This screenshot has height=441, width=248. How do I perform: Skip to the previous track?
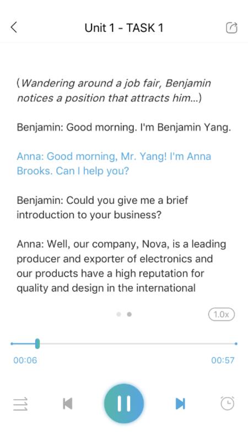[67, 404]
